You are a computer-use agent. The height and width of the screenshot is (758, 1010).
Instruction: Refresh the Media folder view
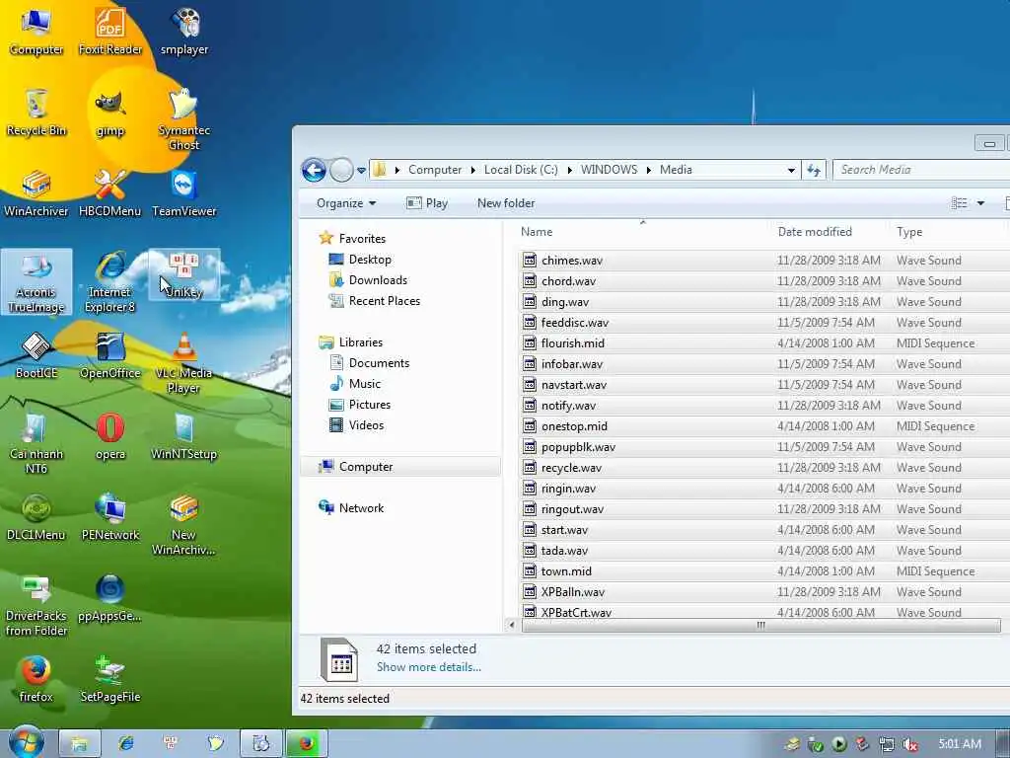814,170
